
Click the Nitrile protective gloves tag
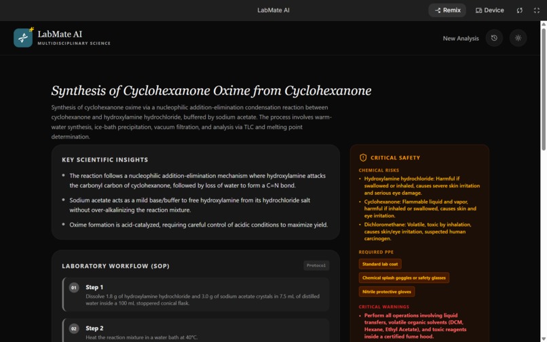387,291
